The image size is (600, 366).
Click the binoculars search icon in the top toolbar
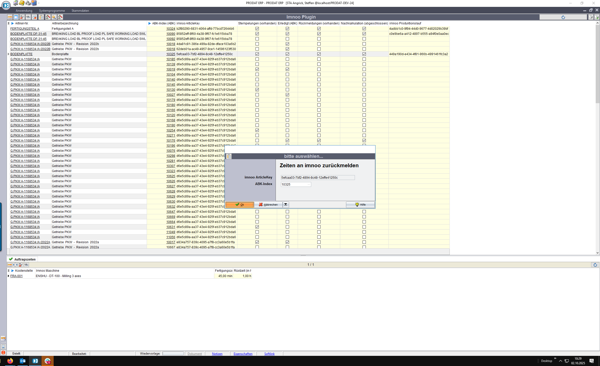pyautogui.click(x=28, y=17)
